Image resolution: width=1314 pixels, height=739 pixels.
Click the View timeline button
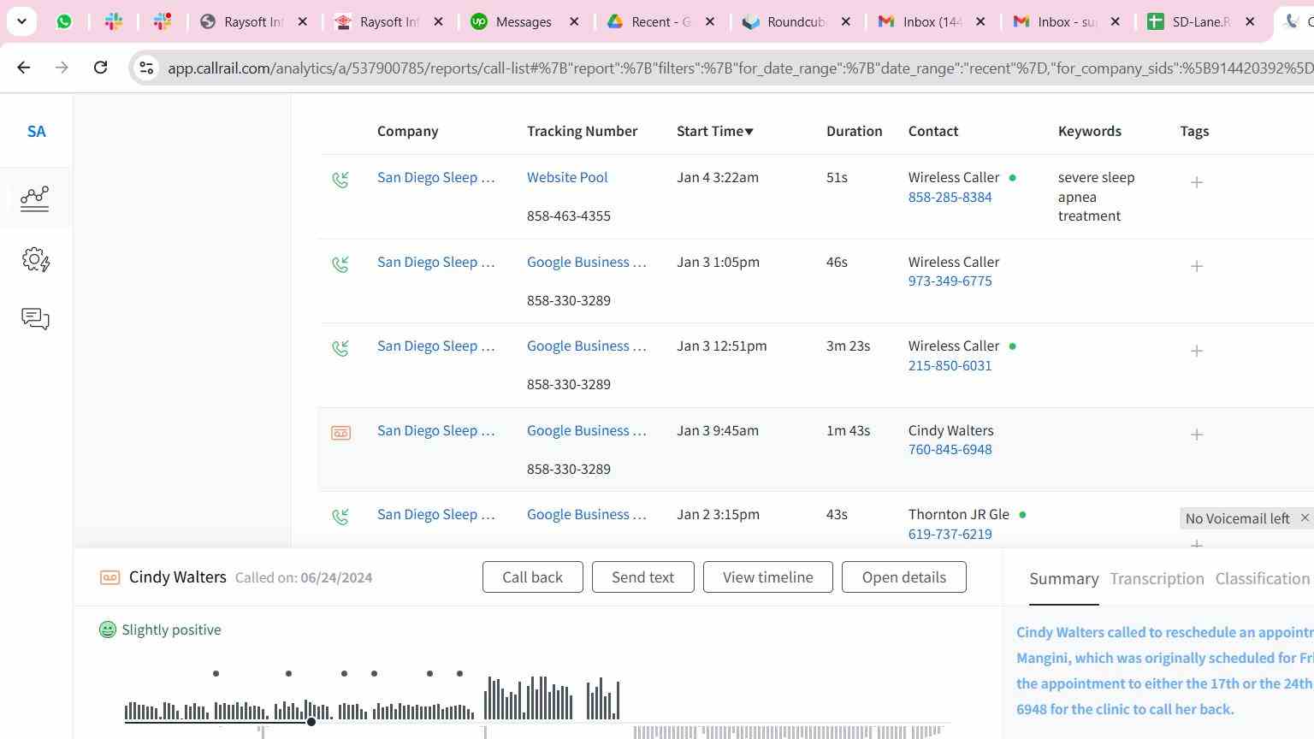click(768, 577)
